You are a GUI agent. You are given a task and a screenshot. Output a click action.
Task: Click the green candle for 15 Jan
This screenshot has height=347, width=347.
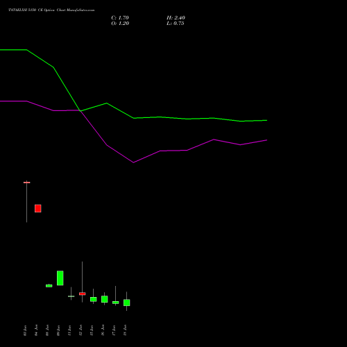point(94,299)
